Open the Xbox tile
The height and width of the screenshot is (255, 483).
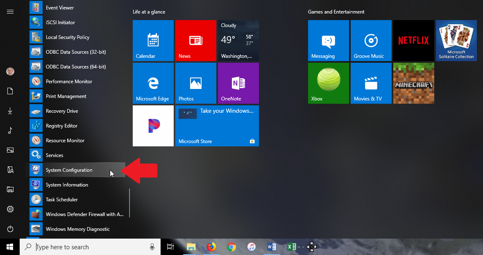(x=329, y=83)
